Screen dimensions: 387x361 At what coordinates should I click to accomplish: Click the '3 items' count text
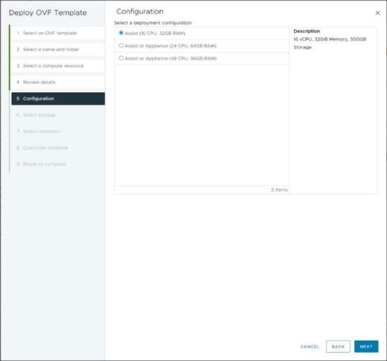click(279, 190)
